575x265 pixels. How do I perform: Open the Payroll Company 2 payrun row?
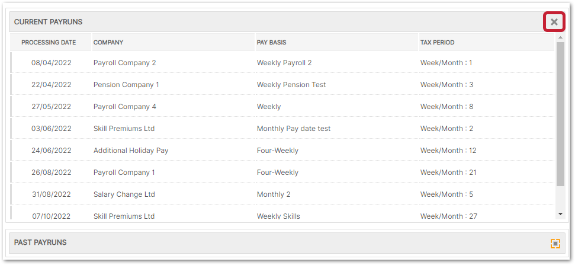tap(125, 63)
